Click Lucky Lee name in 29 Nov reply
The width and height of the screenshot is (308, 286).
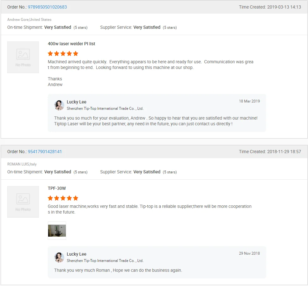coord(77,254)
